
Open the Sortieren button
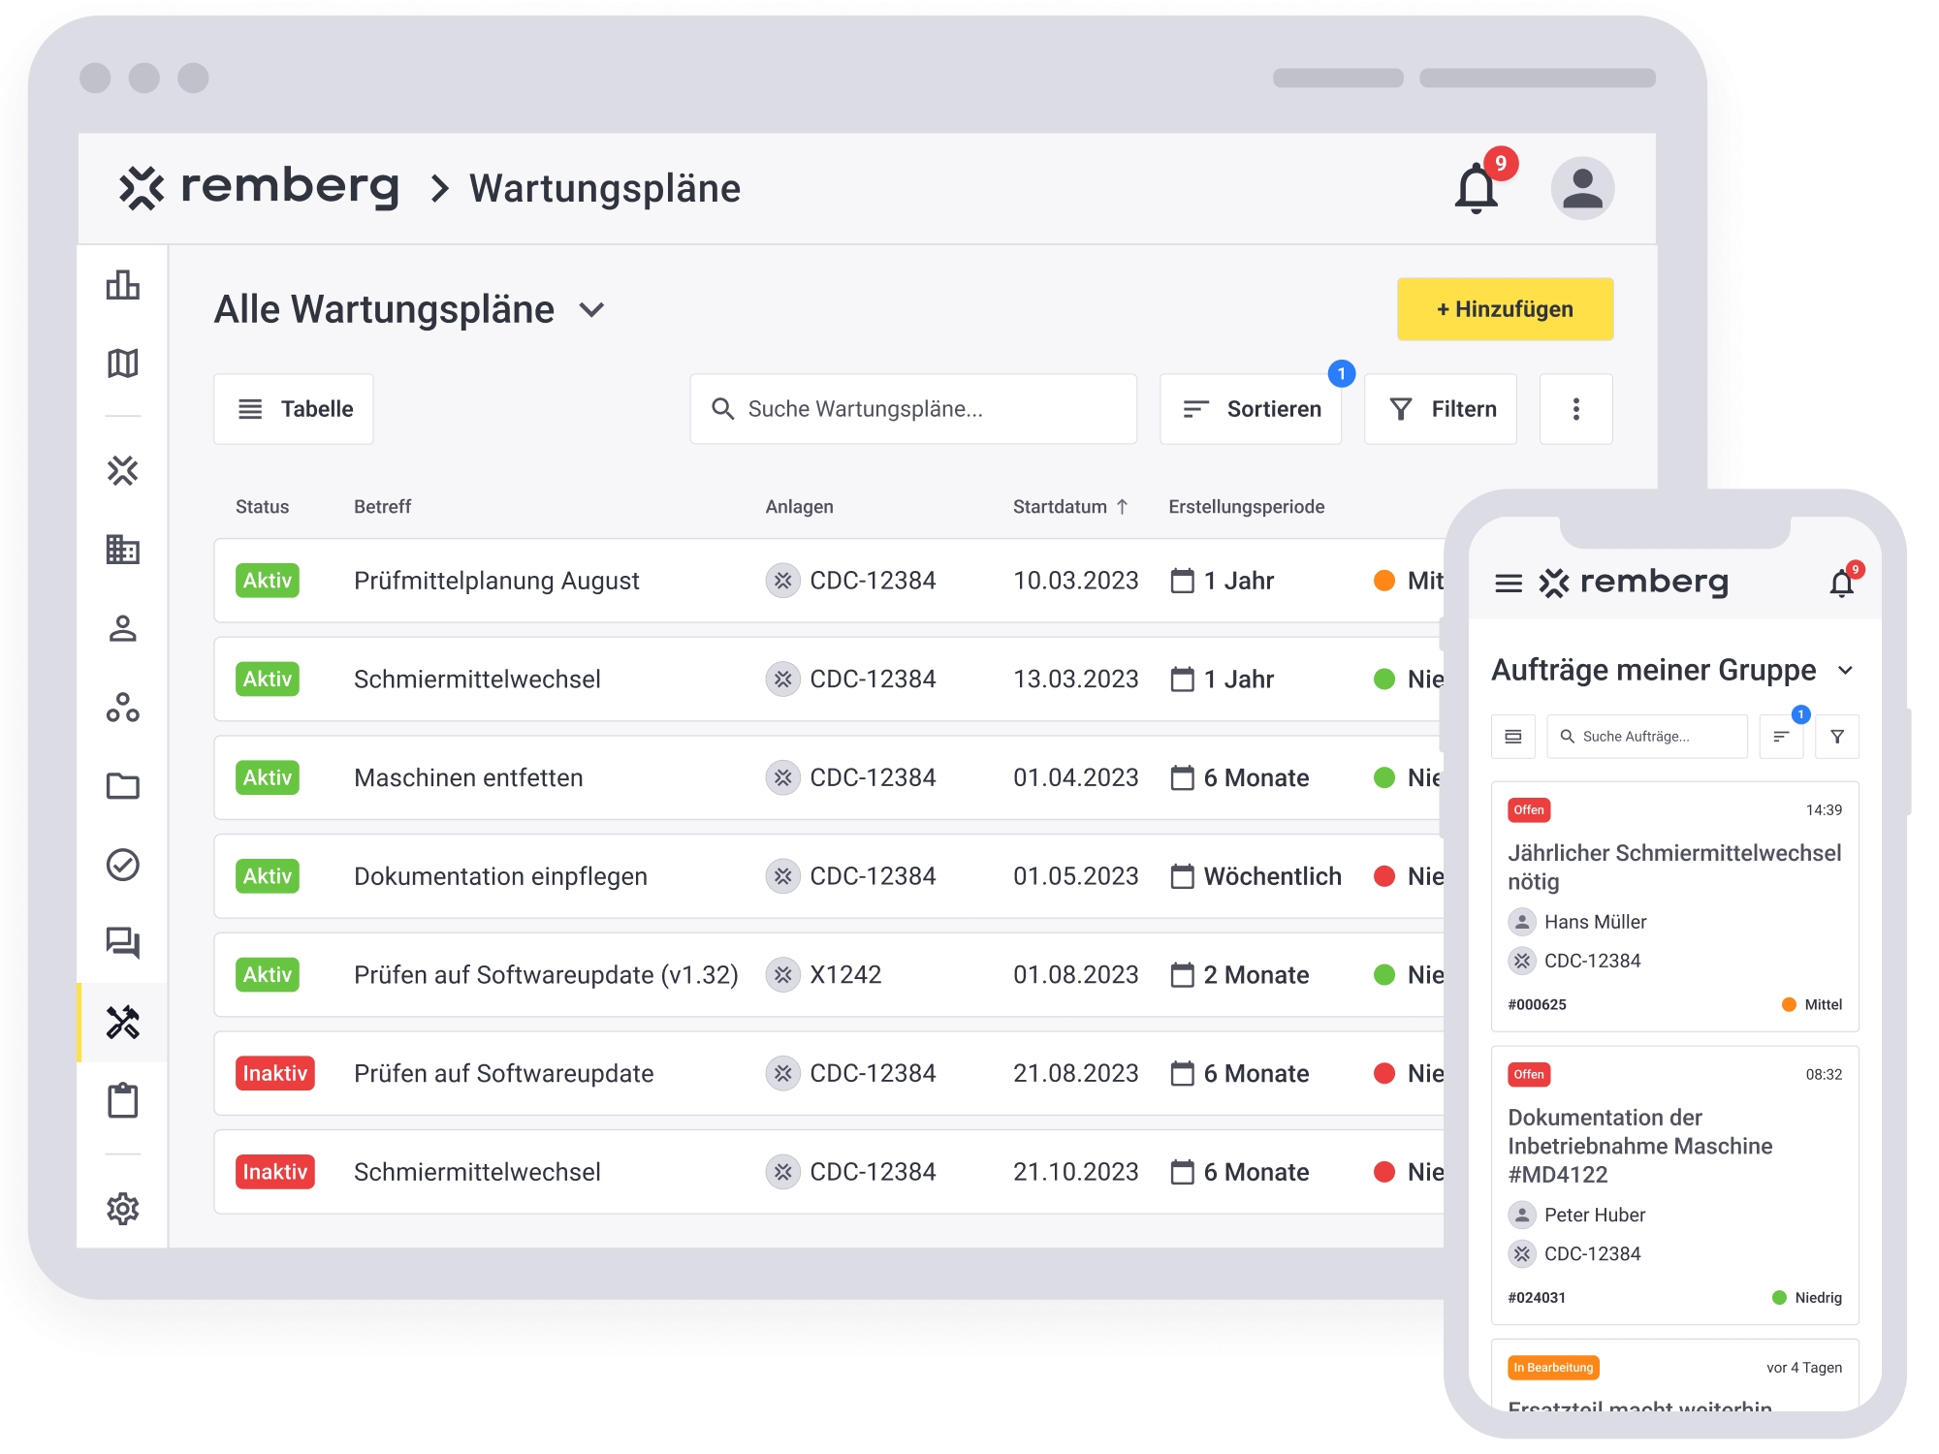coord(1251,409)
